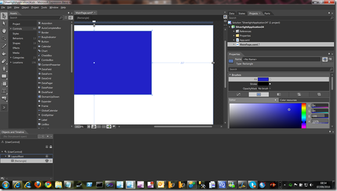Toggle visibility of LayoutRoot layer

(47, 156)
